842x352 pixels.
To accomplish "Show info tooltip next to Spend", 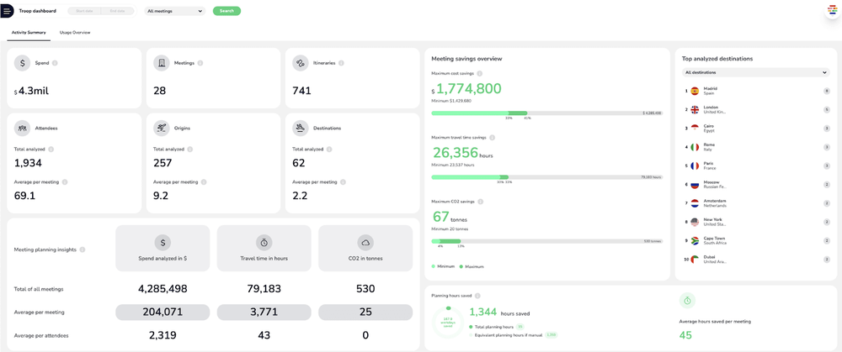I will point(56,63).
